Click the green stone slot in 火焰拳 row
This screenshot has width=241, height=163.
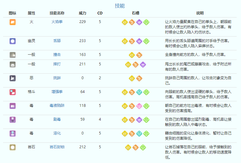point(146,22)
